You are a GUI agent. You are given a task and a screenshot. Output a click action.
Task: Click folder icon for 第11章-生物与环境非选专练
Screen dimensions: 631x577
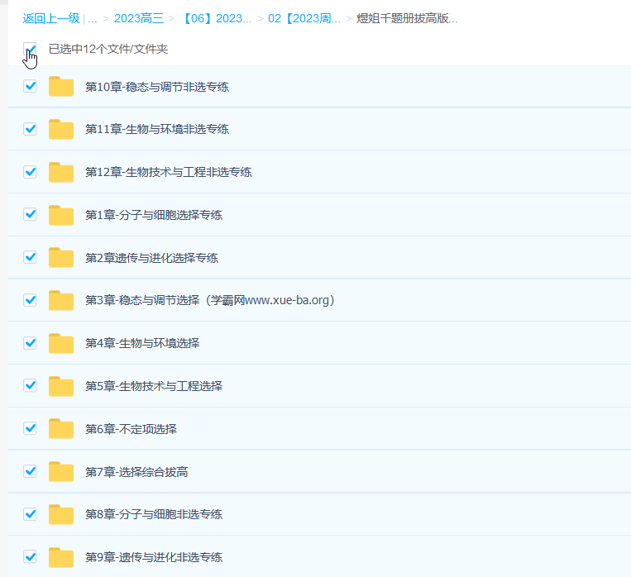pos(61,130)
